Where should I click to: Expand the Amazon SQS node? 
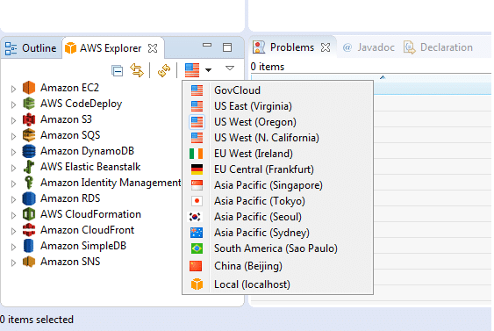click(13, 136)
